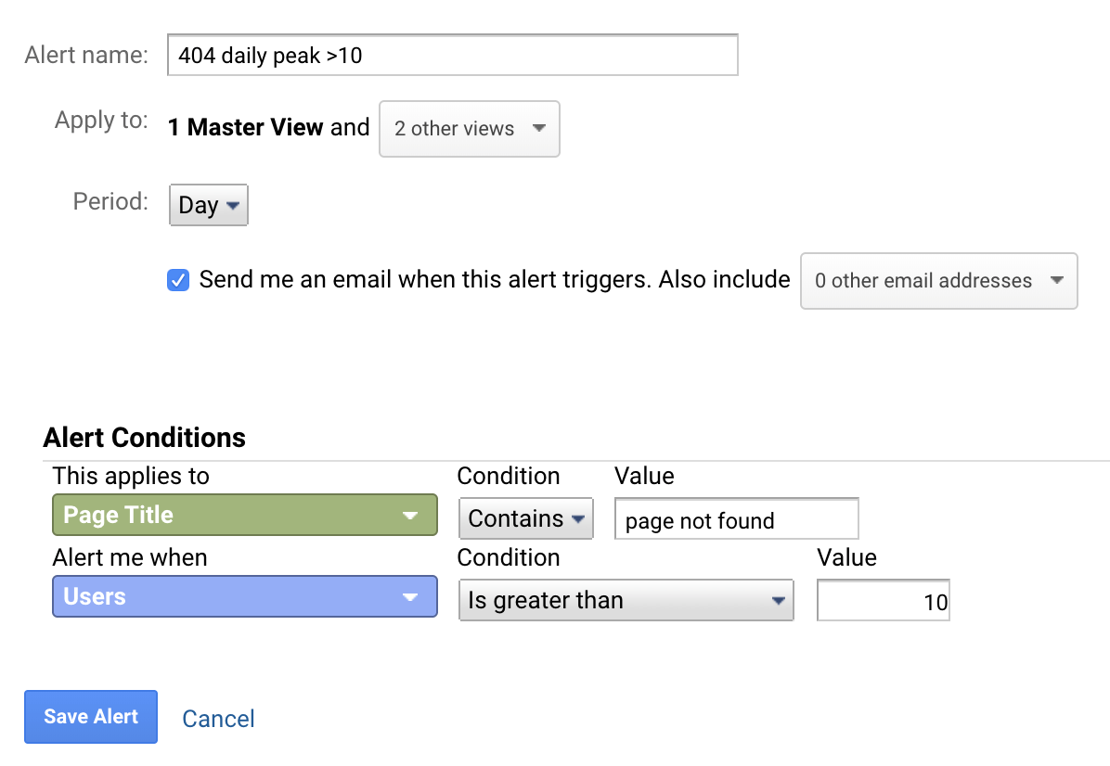The height and width of the screenshot is (766, 1110).
Task: Open the blue 'Users' metric selector
Action: (x=244, y=596)
